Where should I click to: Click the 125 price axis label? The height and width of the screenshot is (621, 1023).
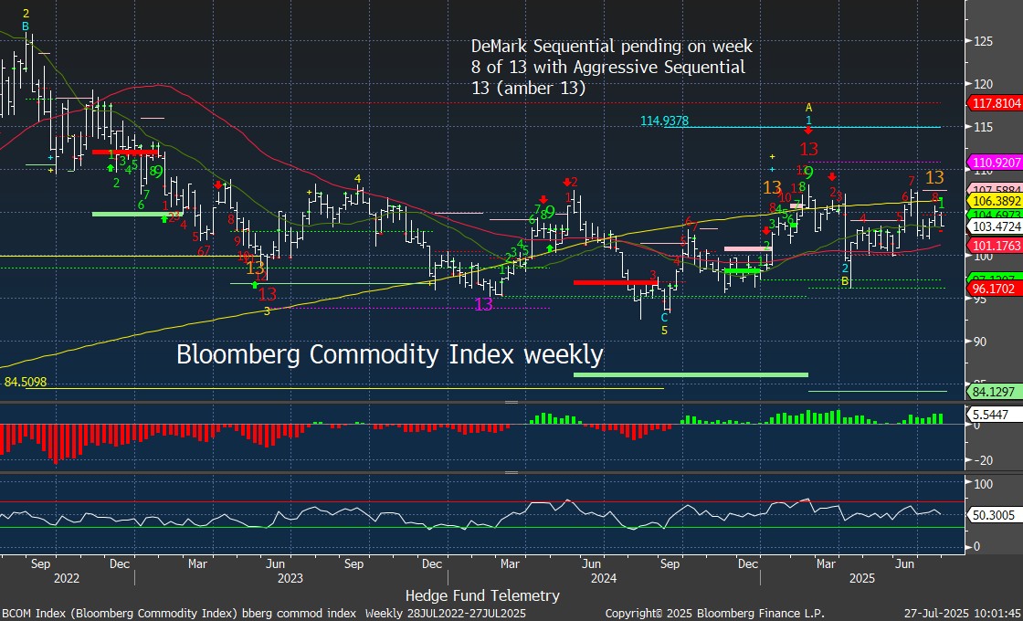[x=984, y=41]
